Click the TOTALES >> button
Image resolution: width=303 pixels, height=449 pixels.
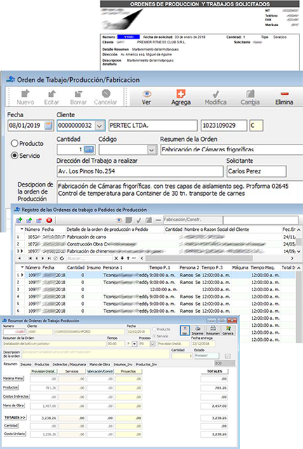coord(15,417)
